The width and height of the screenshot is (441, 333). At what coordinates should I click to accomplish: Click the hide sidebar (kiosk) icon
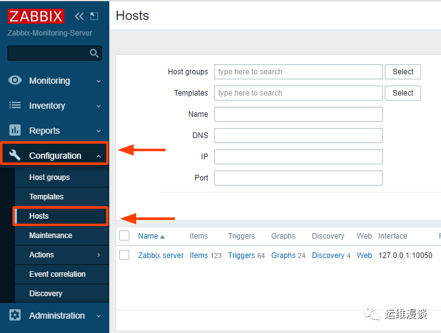click(94, 16)
